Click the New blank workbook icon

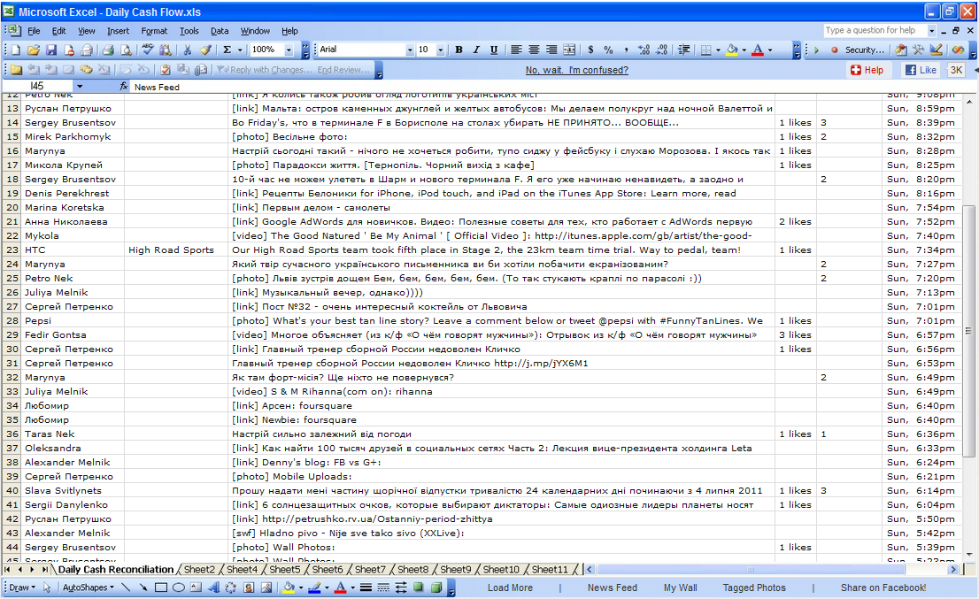point(16,50)
